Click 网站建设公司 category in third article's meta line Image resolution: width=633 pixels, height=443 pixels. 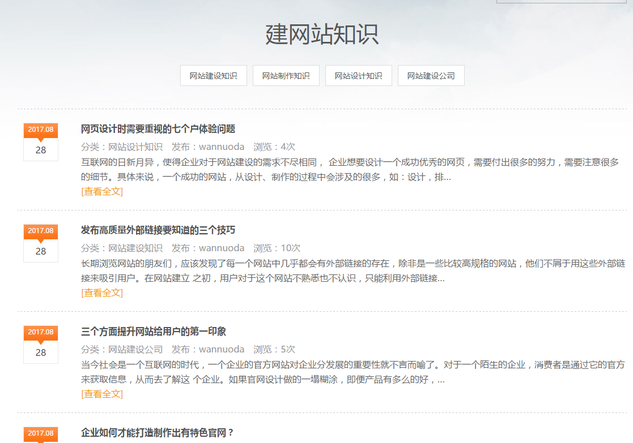tap(135, 349)
